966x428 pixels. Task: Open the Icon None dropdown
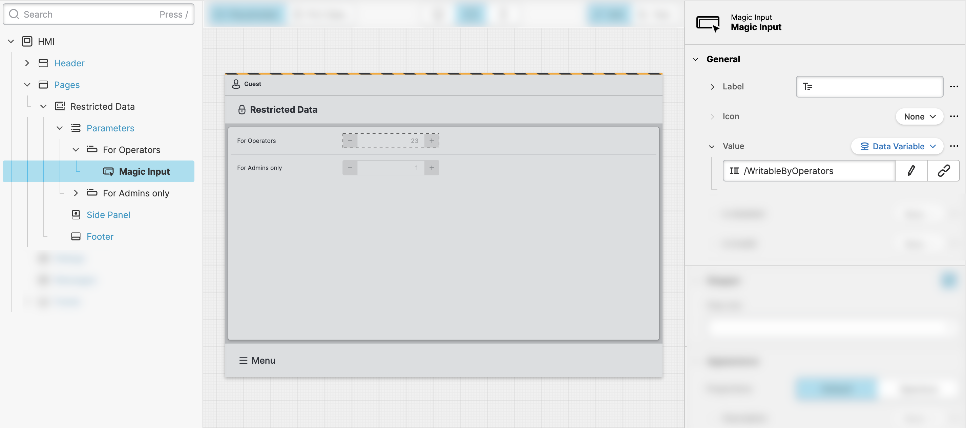(x=919, y=116)
